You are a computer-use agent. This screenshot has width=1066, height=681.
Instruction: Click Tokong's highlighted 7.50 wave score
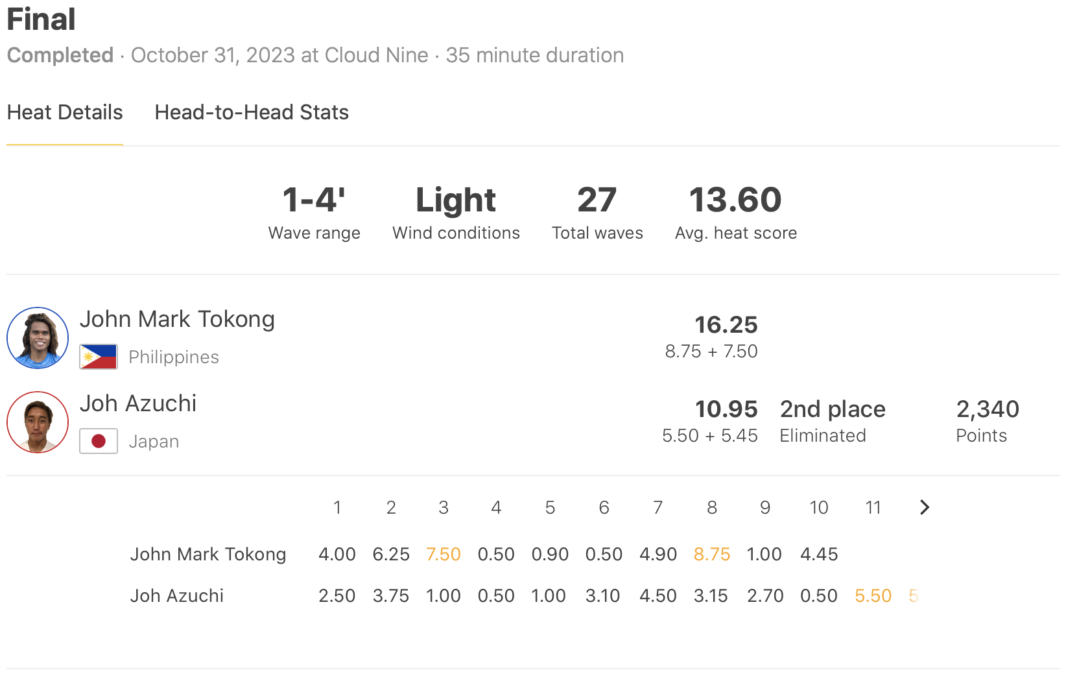[x=444, y=555]
